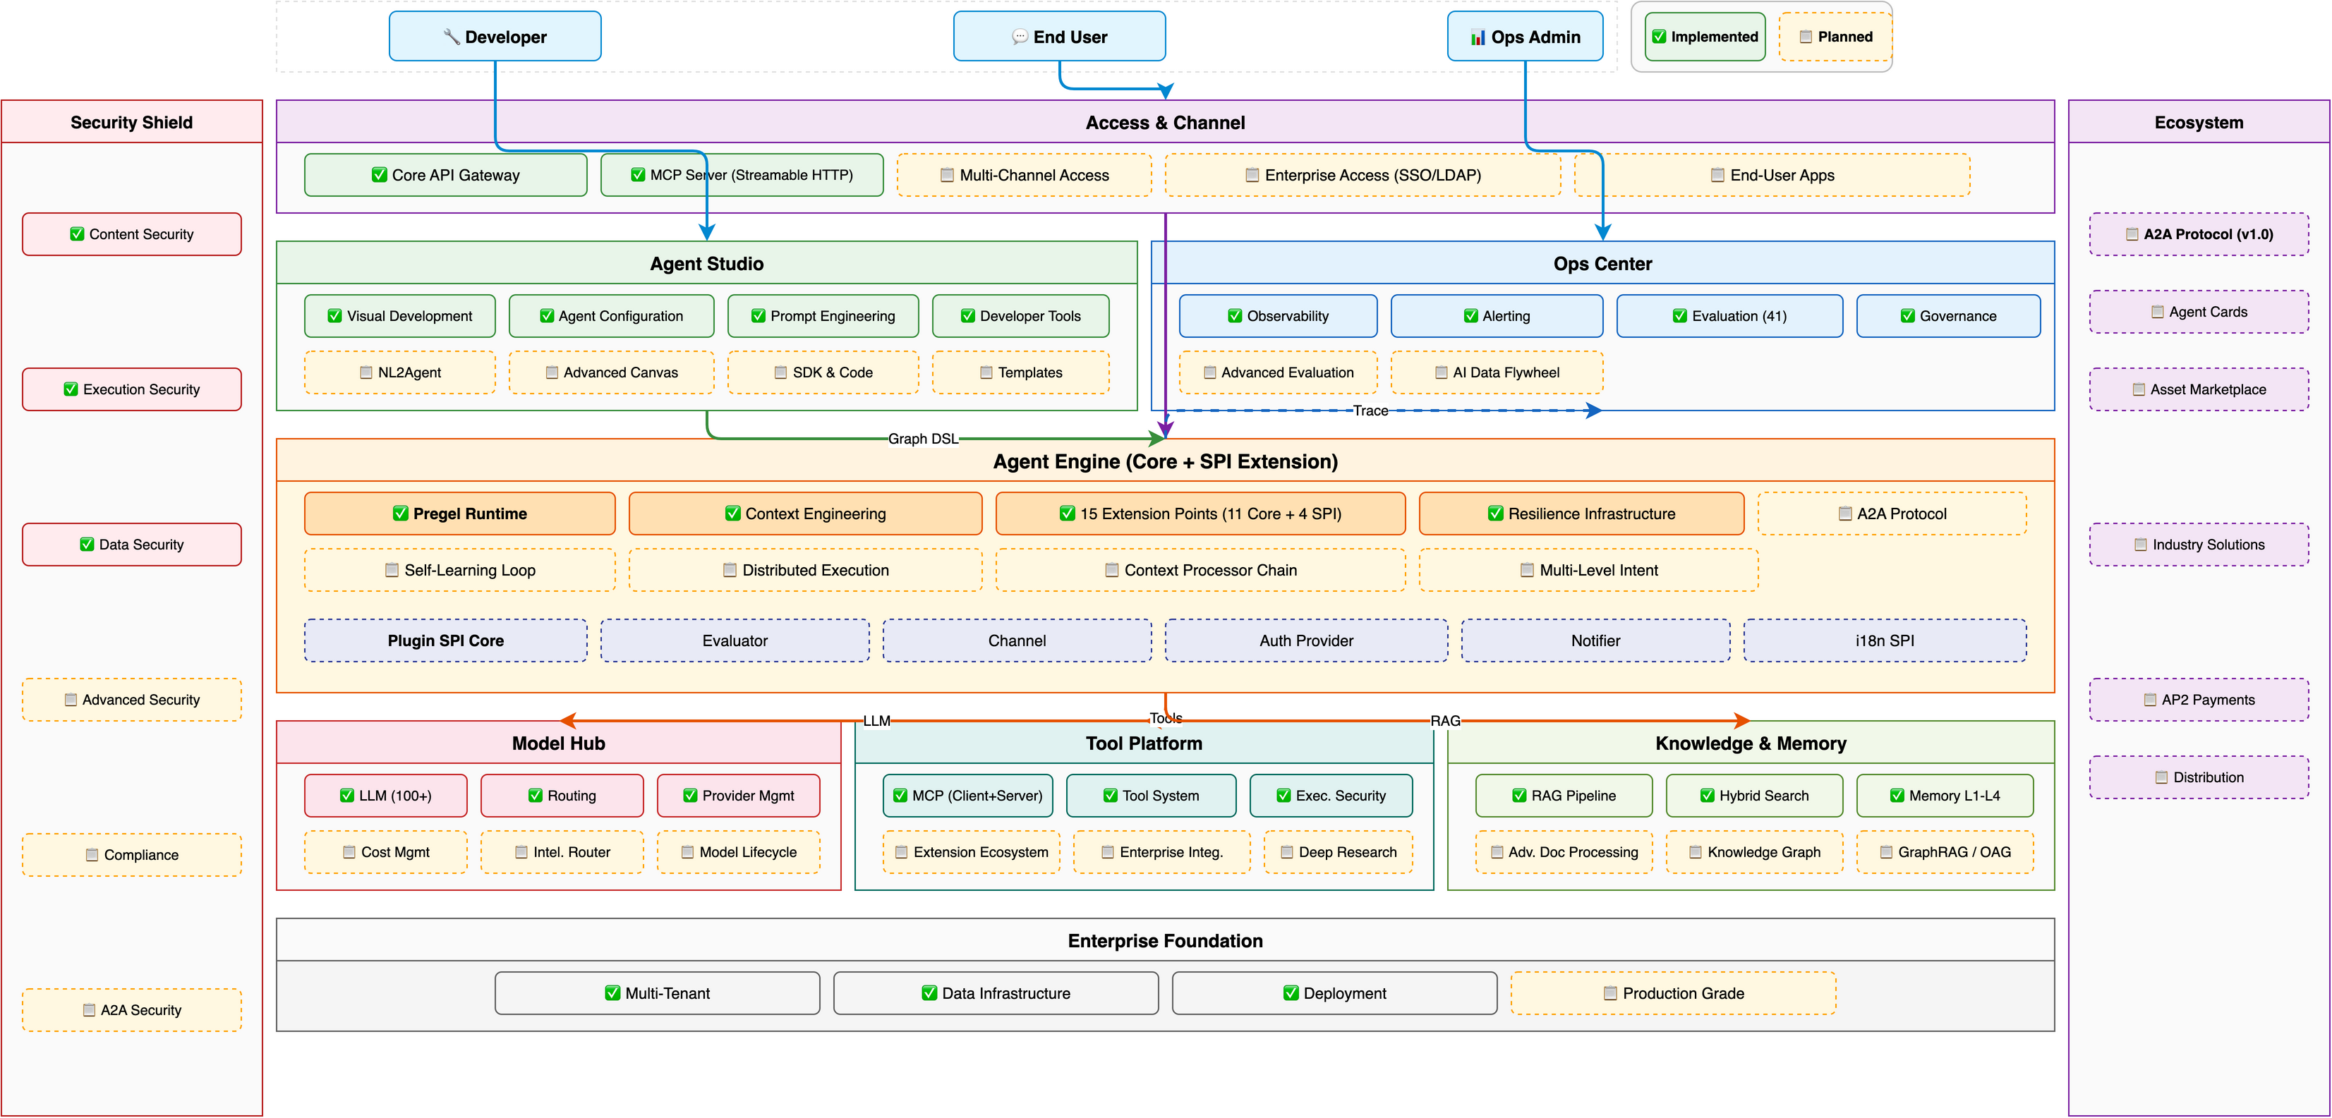The image size is (2332, 1118).
Task: Select the Ops Admin actor box
Action: [1526, 36]
